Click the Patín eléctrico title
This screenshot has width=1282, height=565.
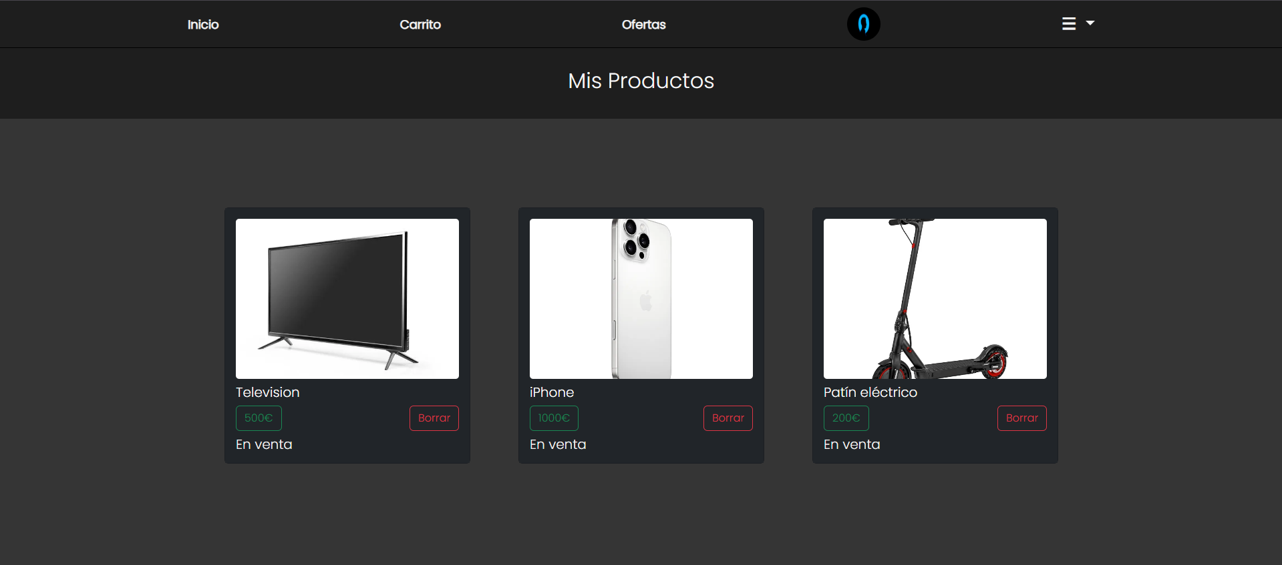(x=870, y=392)
